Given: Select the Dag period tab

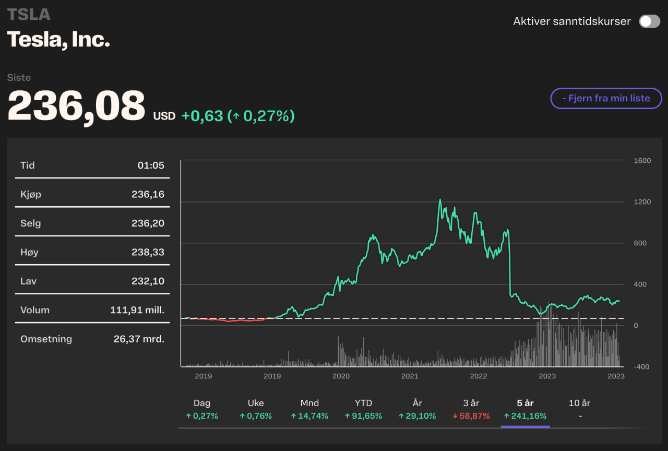Looking at the screenshot, I should point(202,409).
